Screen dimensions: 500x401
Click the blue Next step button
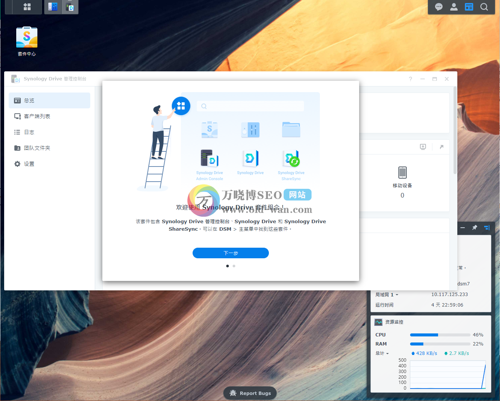pyautogui.click(x=231, y=253)
